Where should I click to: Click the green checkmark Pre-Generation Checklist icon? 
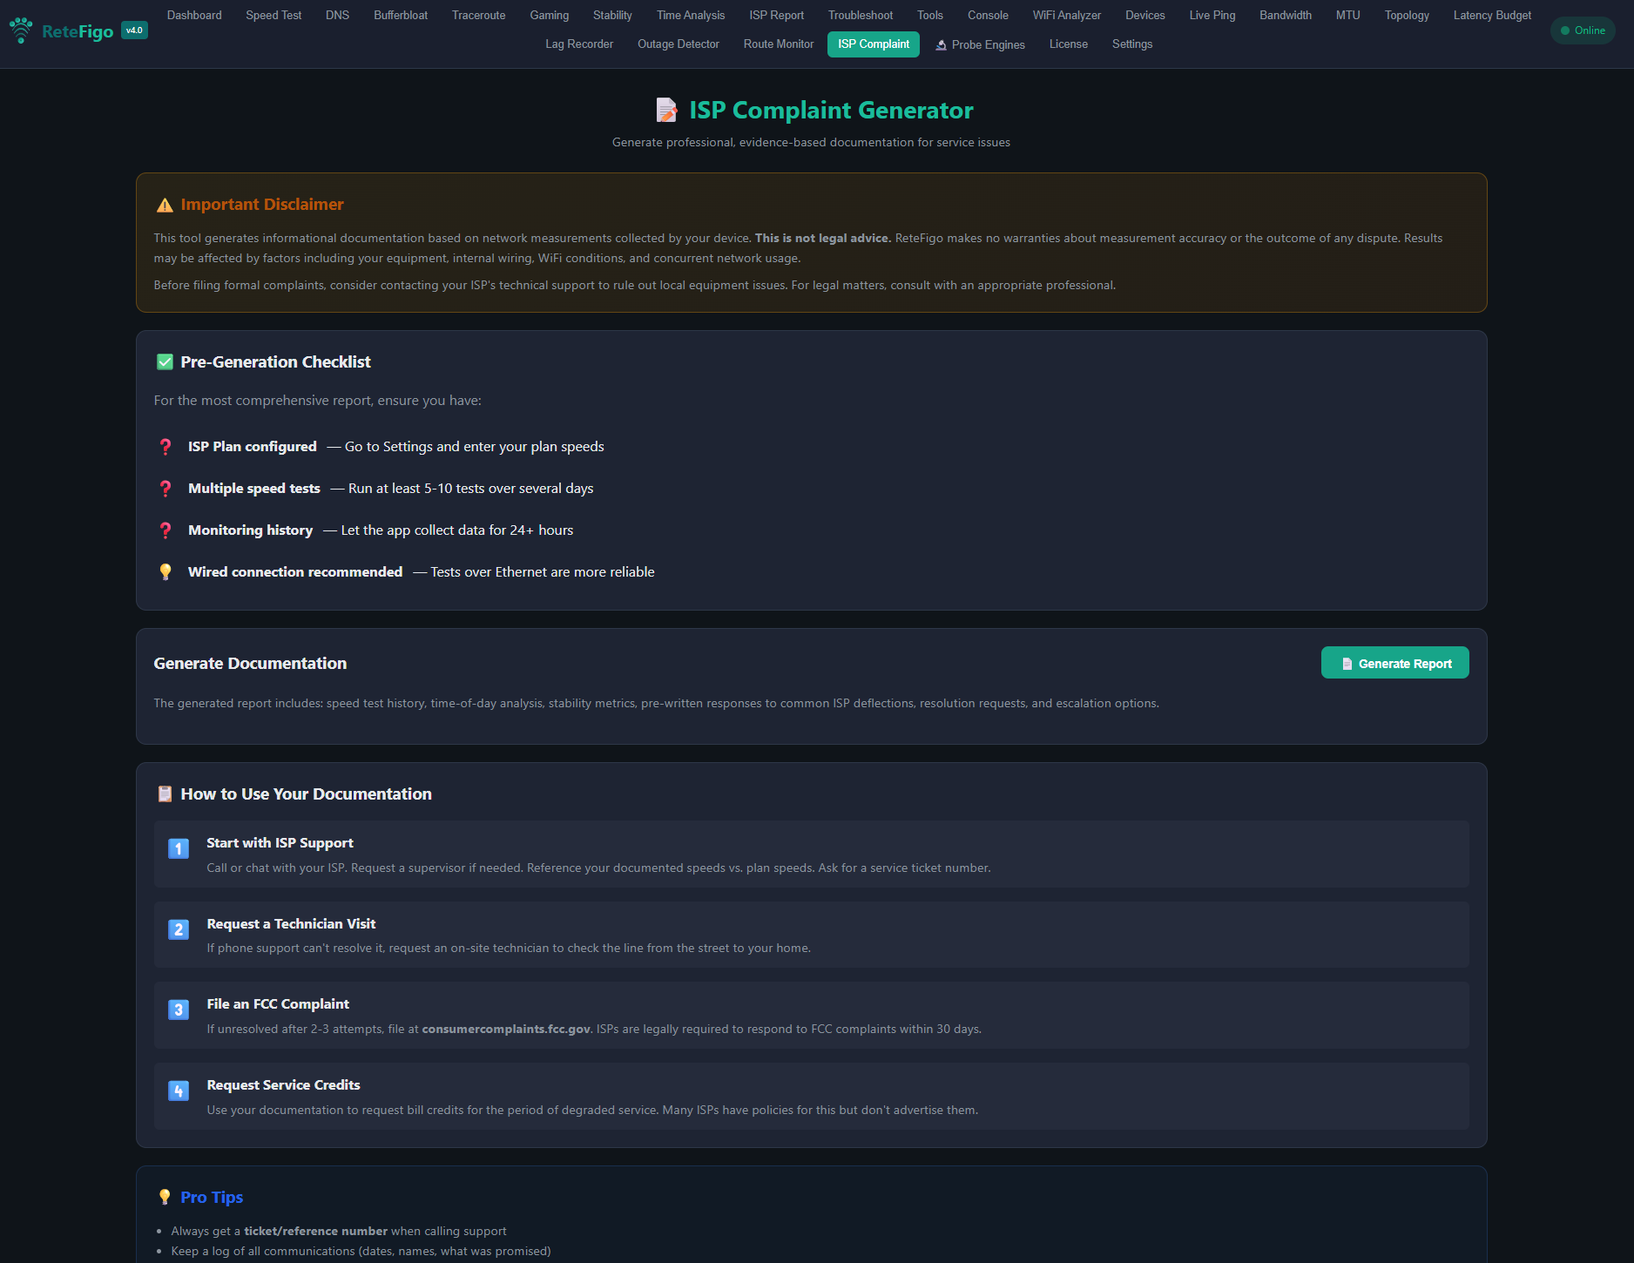click(165, 362)
